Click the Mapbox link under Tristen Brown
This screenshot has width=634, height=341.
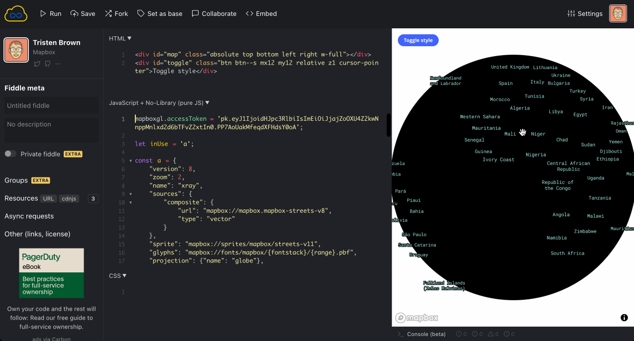click(x=44, y=52)
